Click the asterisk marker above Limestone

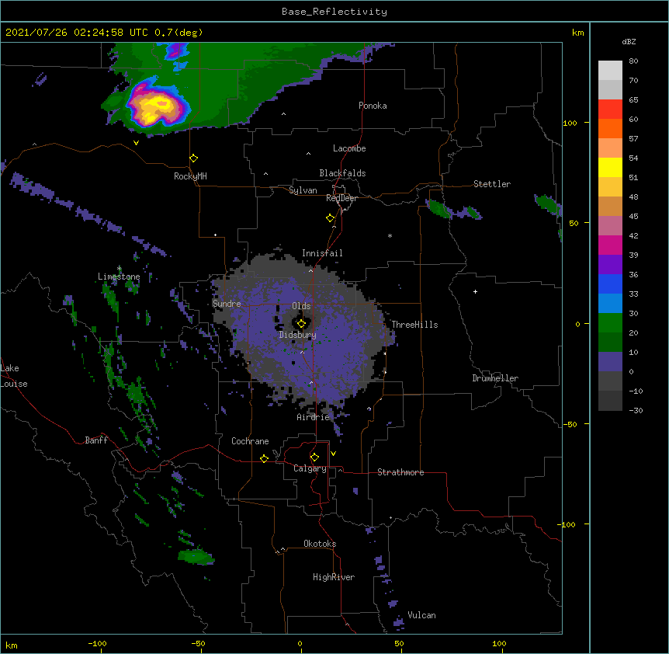120,268
